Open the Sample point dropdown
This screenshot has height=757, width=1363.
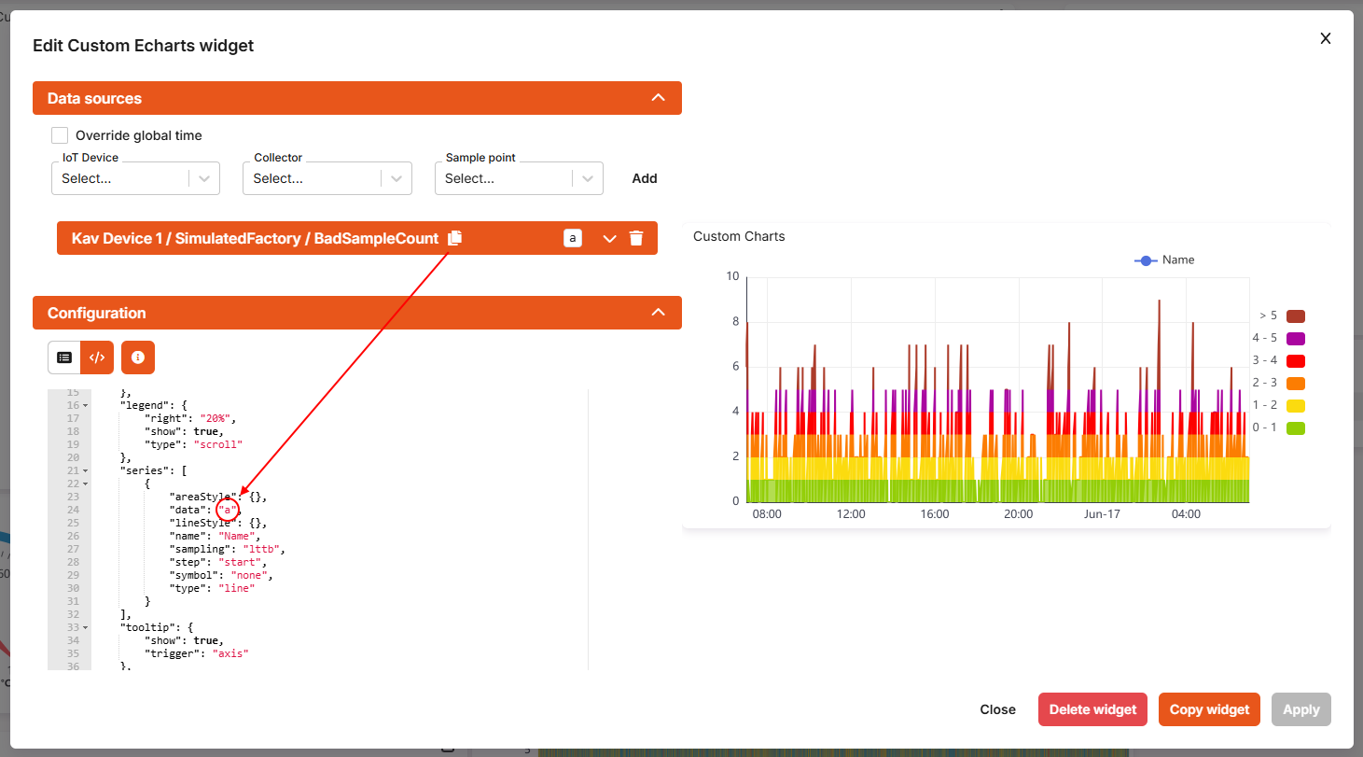pyautogui.click(x=519, y=178)
